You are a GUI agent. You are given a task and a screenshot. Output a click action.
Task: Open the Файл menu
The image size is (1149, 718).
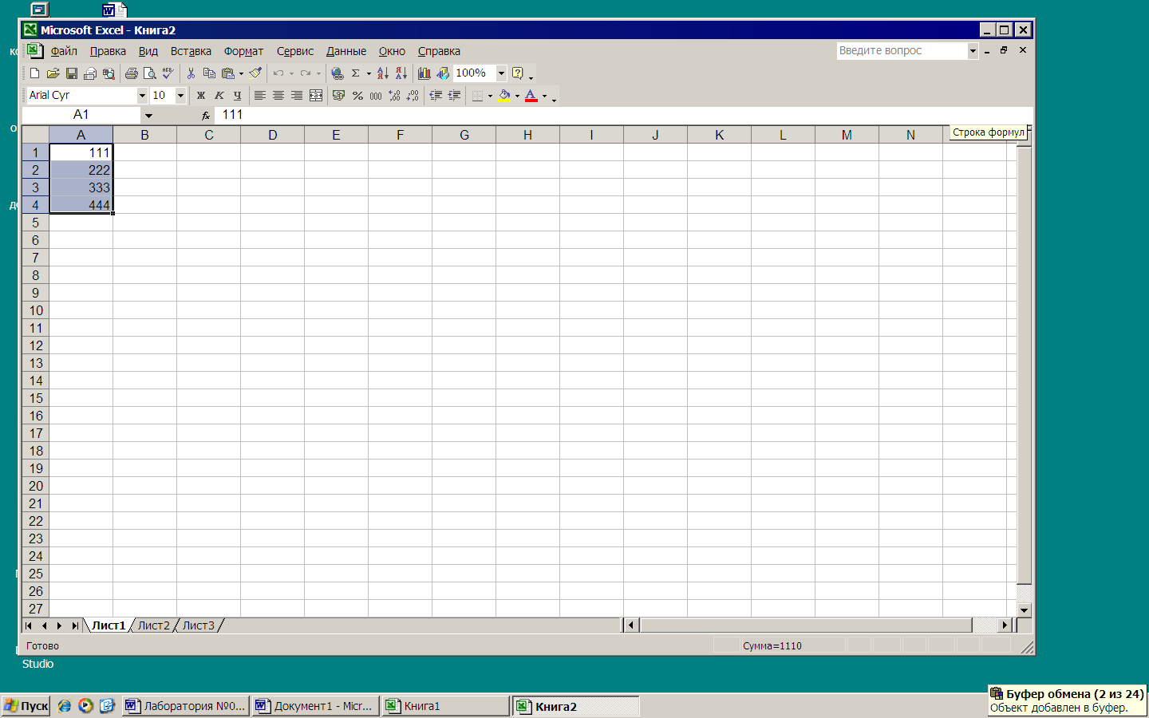pos(64,51)
